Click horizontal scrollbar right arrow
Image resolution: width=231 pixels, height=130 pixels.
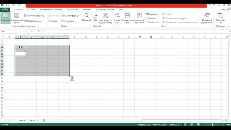227,120
